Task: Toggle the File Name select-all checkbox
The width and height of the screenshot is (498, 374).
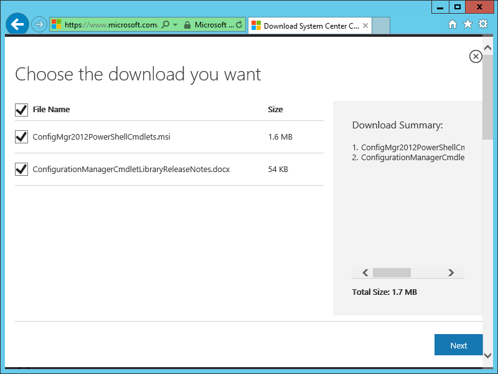Action: (x=21, y=110)
